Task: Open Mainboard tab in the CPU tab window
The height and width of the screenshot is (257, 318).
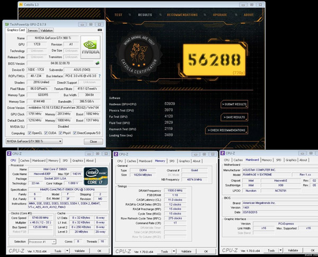Action: 39,161
